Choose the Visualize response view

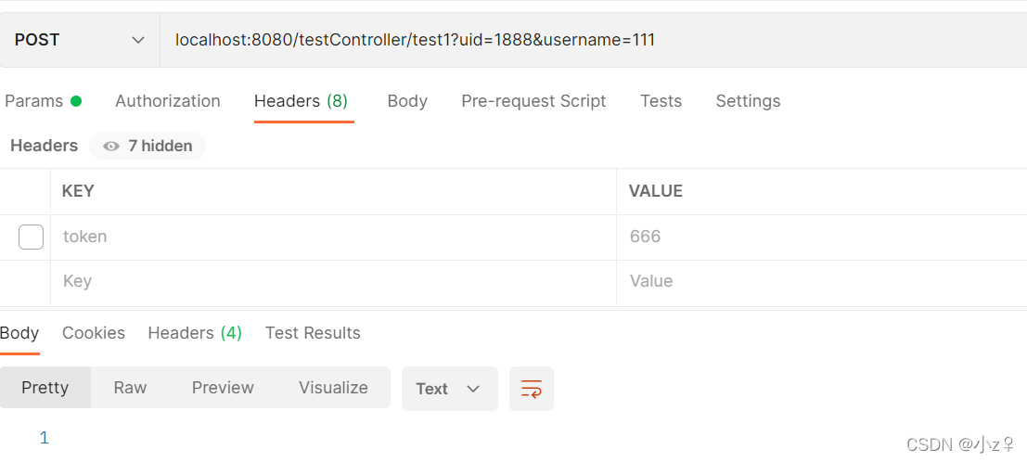(333, 387)
